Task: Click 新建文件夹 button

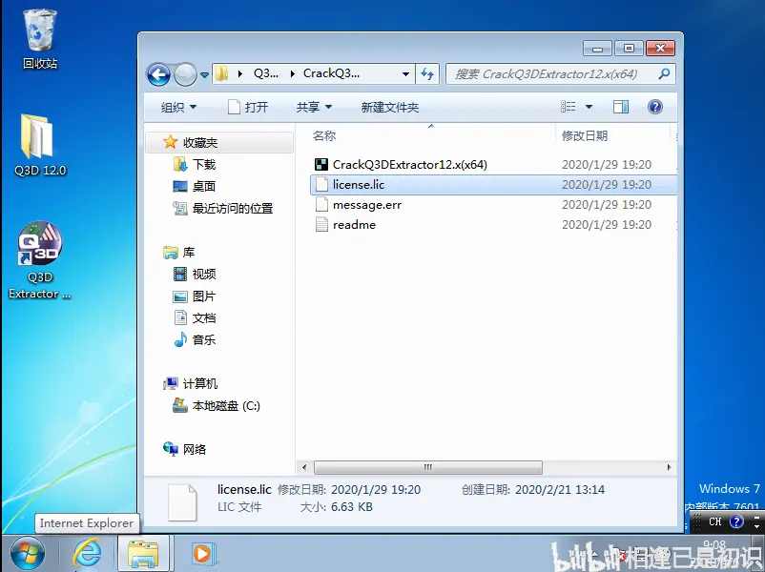Action: (390, 108)
